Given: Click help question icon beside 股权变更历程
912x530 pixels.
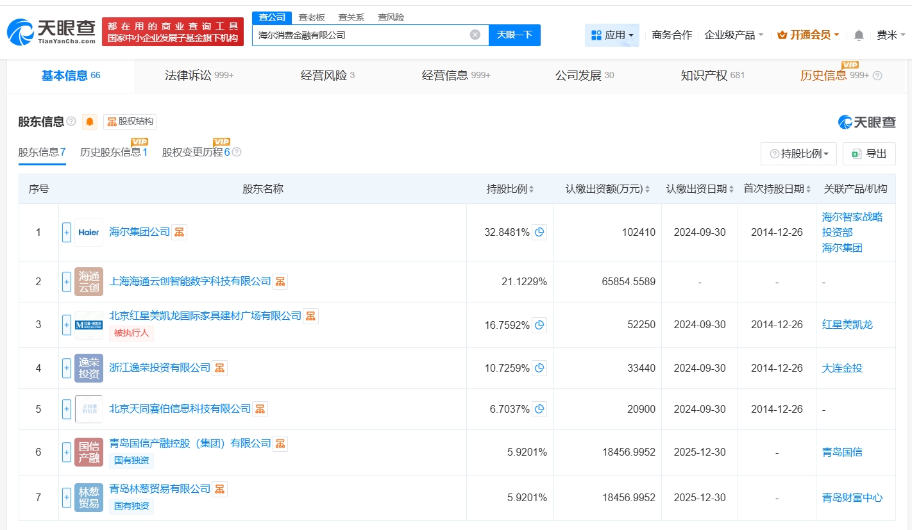Looking at the screenshot, I should coord(237,153).
